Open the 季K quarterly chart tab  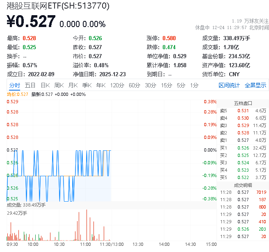[87, 85]
